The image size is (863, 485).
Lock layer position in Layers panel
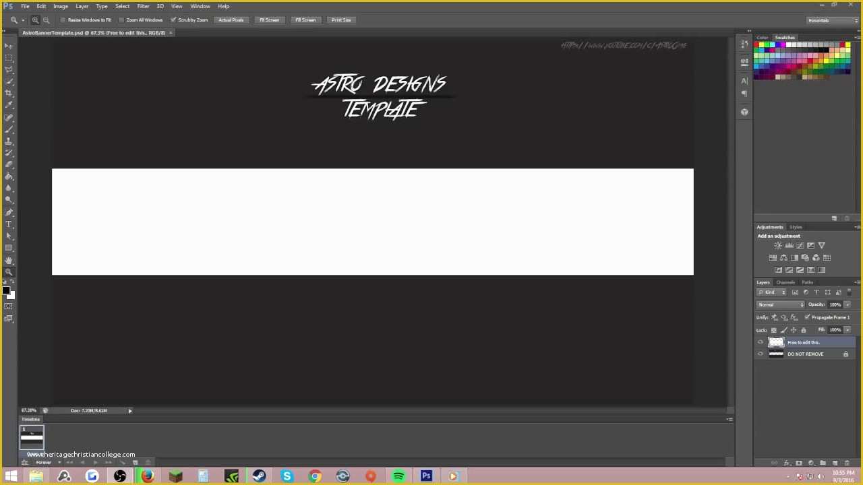[793, 330]
